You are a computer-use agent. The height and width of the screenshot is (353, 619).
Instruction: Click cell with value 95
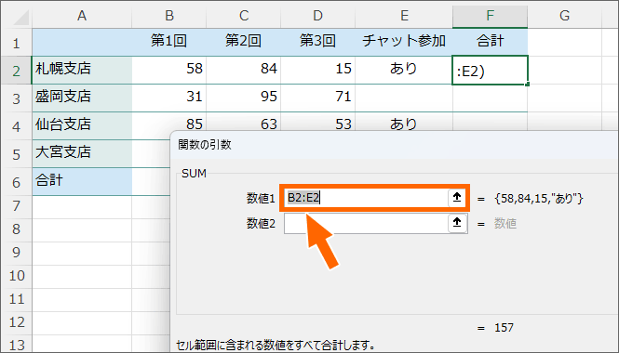[244, 98]
